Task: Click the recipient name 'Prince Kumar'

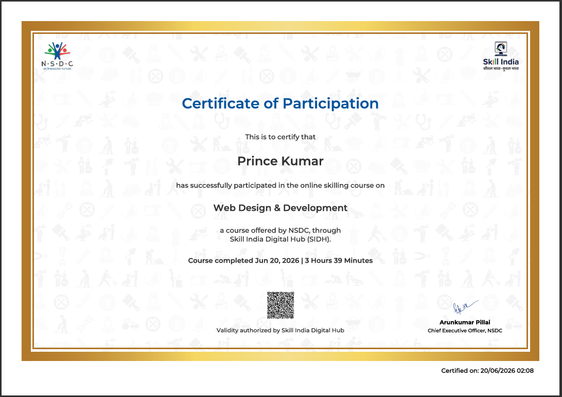Action: (280, 161)
